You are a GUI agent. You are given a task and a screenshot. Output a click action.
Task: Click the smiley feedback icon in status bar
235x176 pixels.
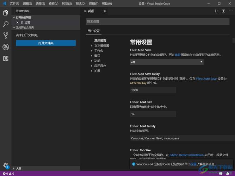click(x=221, y=174)
